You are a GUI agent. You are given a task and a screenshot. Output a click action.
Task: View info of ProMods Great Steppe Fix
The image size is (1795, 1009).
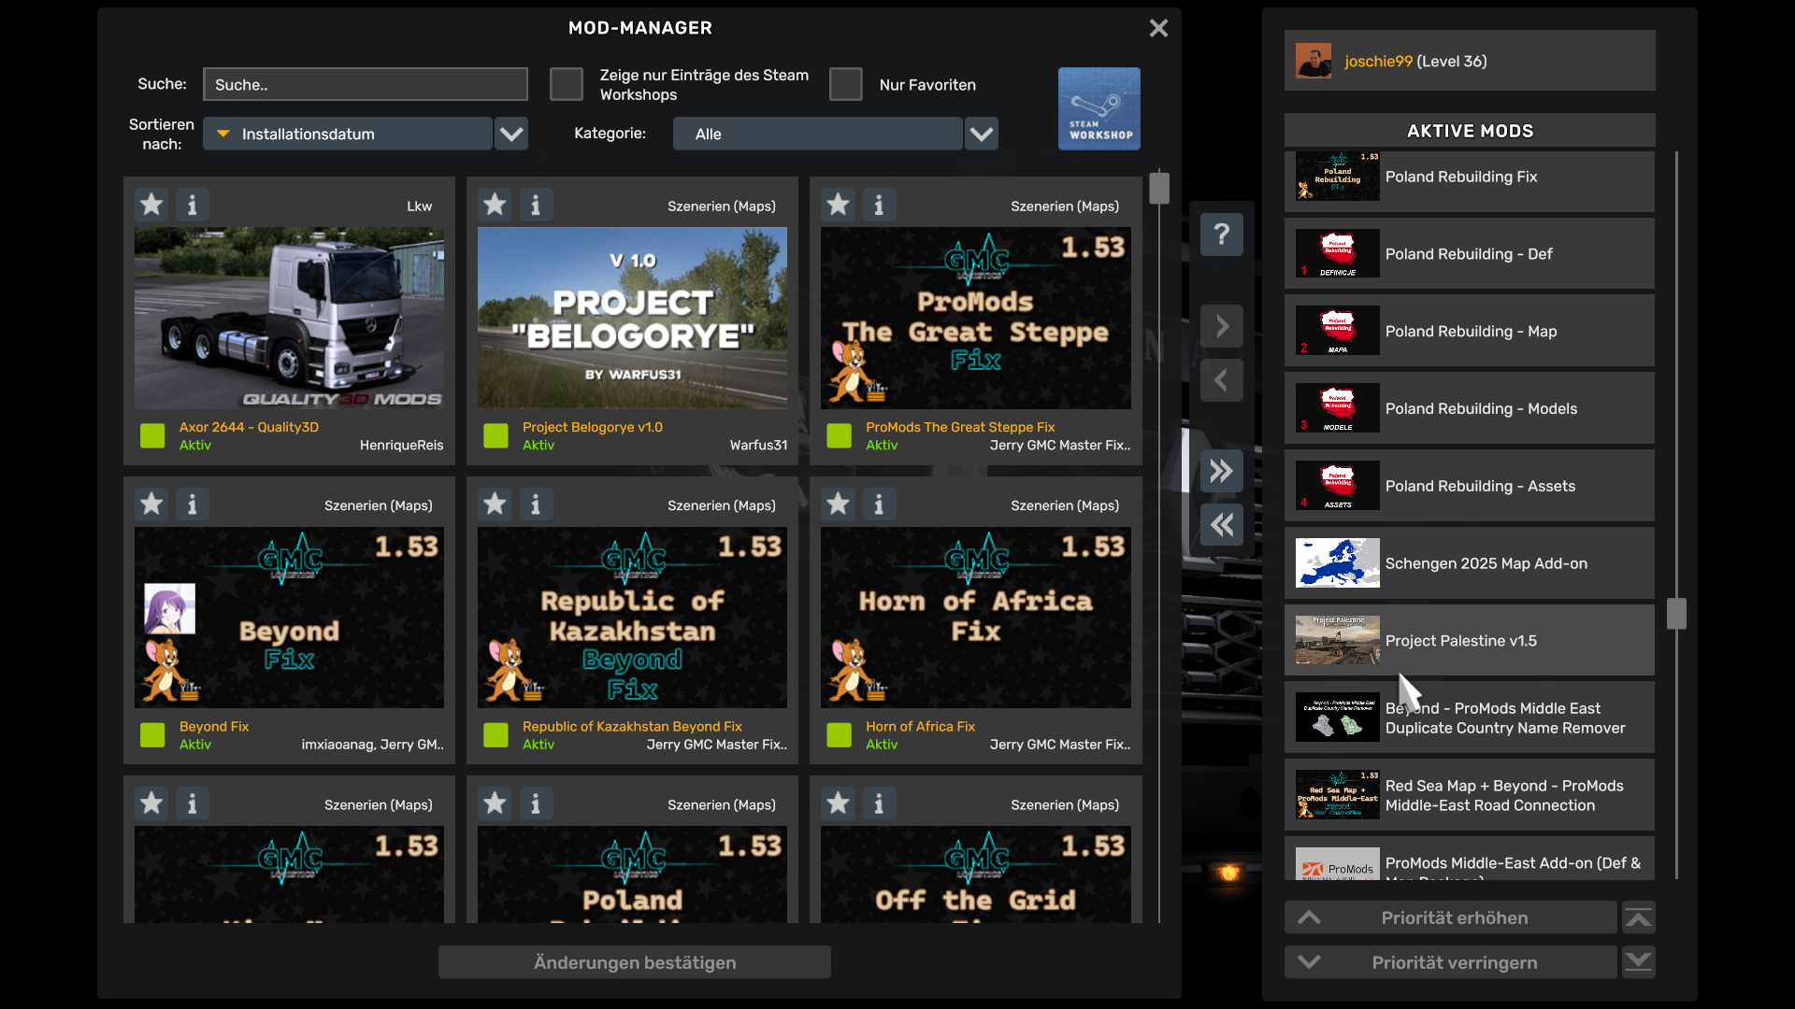pyautogui.click(x=879, y=205)
